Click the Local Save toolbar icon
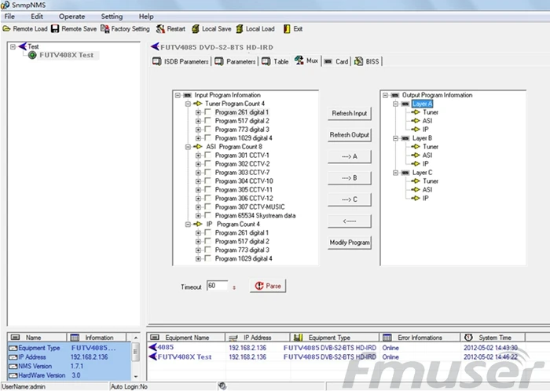 point(196,29)
